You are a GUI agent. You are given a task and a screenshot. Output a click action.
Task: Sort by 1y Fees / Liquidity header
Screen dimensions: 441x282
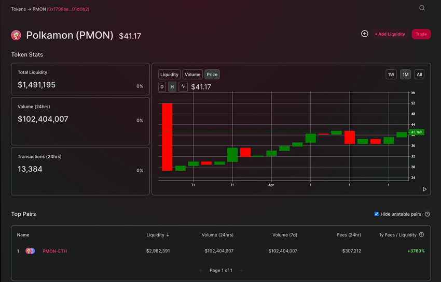pos(398,235)
